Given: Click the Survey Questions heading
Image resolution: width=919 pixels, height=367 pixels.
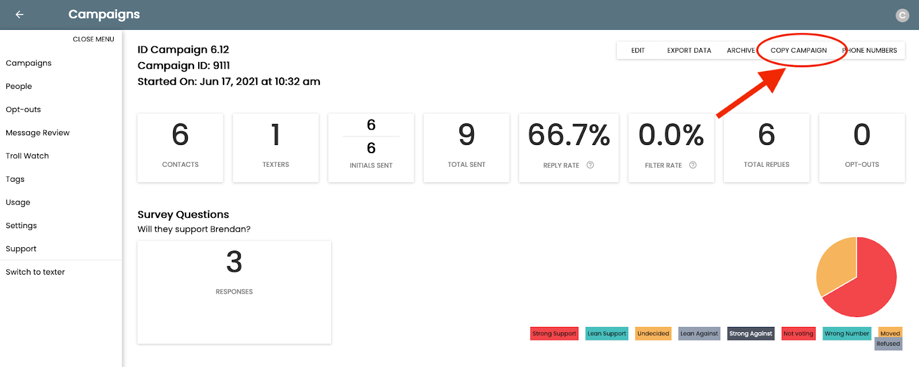Looking at the screenshot, I should click(183, 214).
